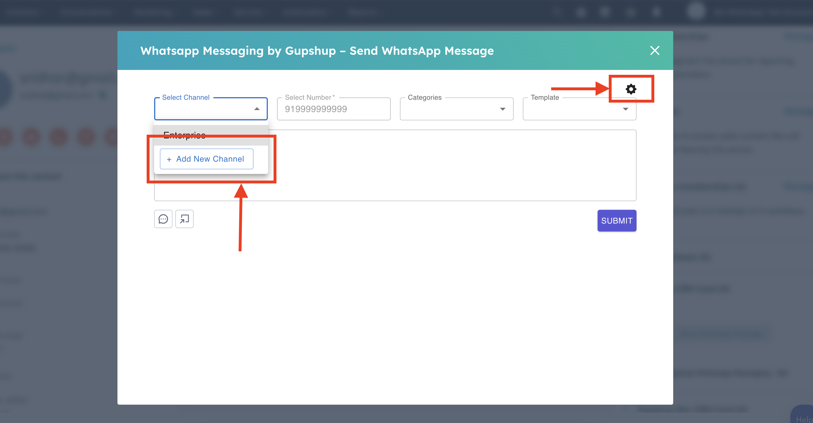
Task: Collapse the Select Channel dropdown arrow
Action: pos(257,109)
